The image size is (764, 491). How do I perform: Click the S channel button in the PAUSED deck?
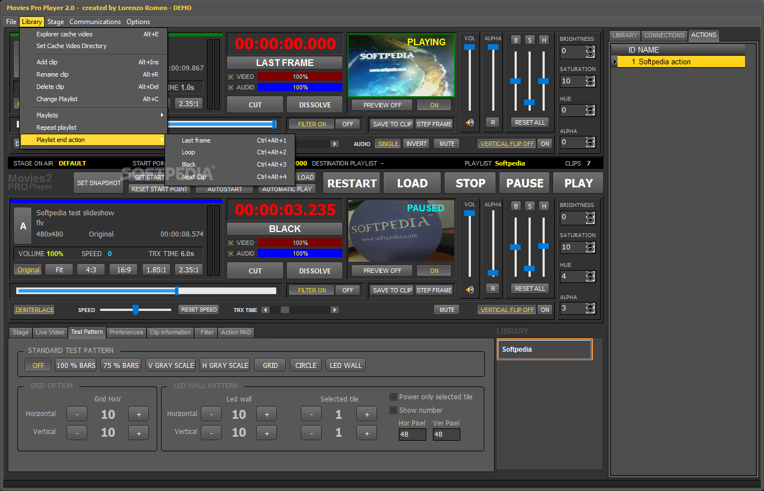530,206
